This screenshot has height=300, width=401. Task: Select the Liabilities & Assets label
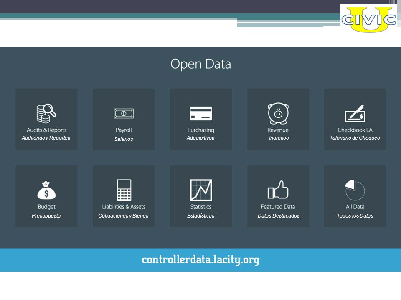[124, 207]
